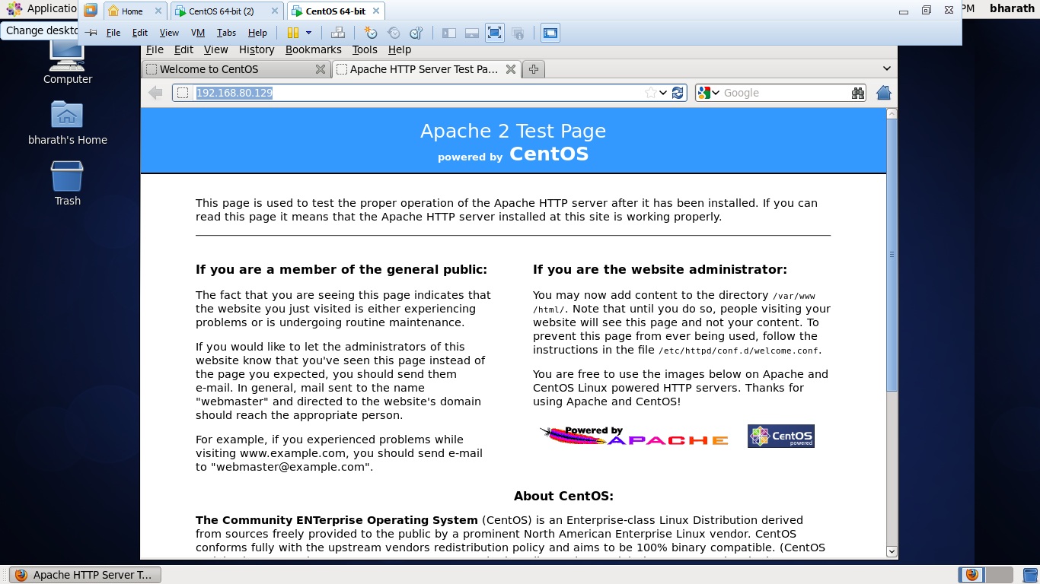Viewport: 1040px width, 584px height.
Task: Click the page's vertical scrollbar thumb
Action: (x=892, y=255)
